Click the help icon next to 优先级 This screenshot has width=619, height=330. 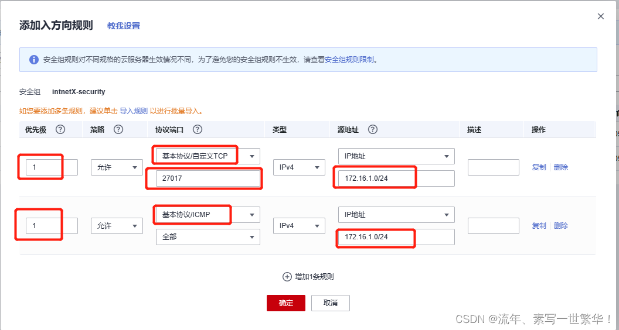coord(60,129)
